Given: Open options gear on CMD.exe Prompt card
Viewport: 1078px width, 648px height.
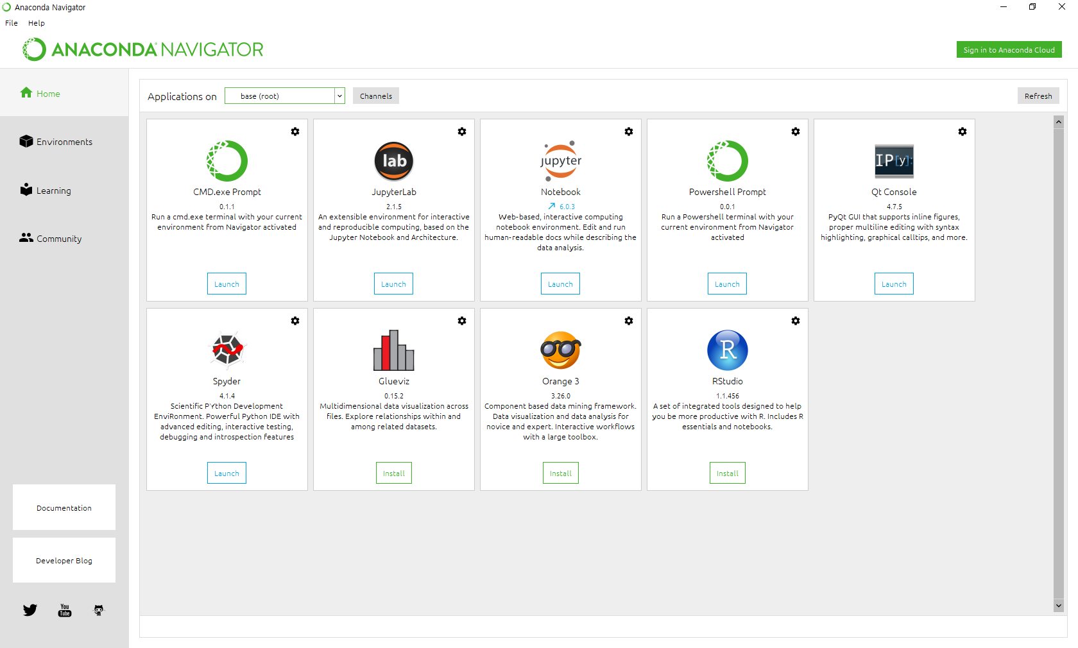Looking at the screenshot, I should [x=295, y=132].
